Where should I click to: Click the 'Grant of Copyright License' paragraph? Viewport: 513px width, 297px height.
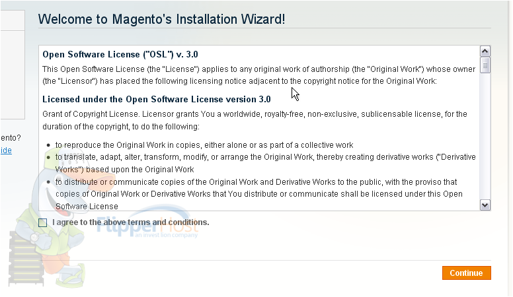tap(255, 120)
